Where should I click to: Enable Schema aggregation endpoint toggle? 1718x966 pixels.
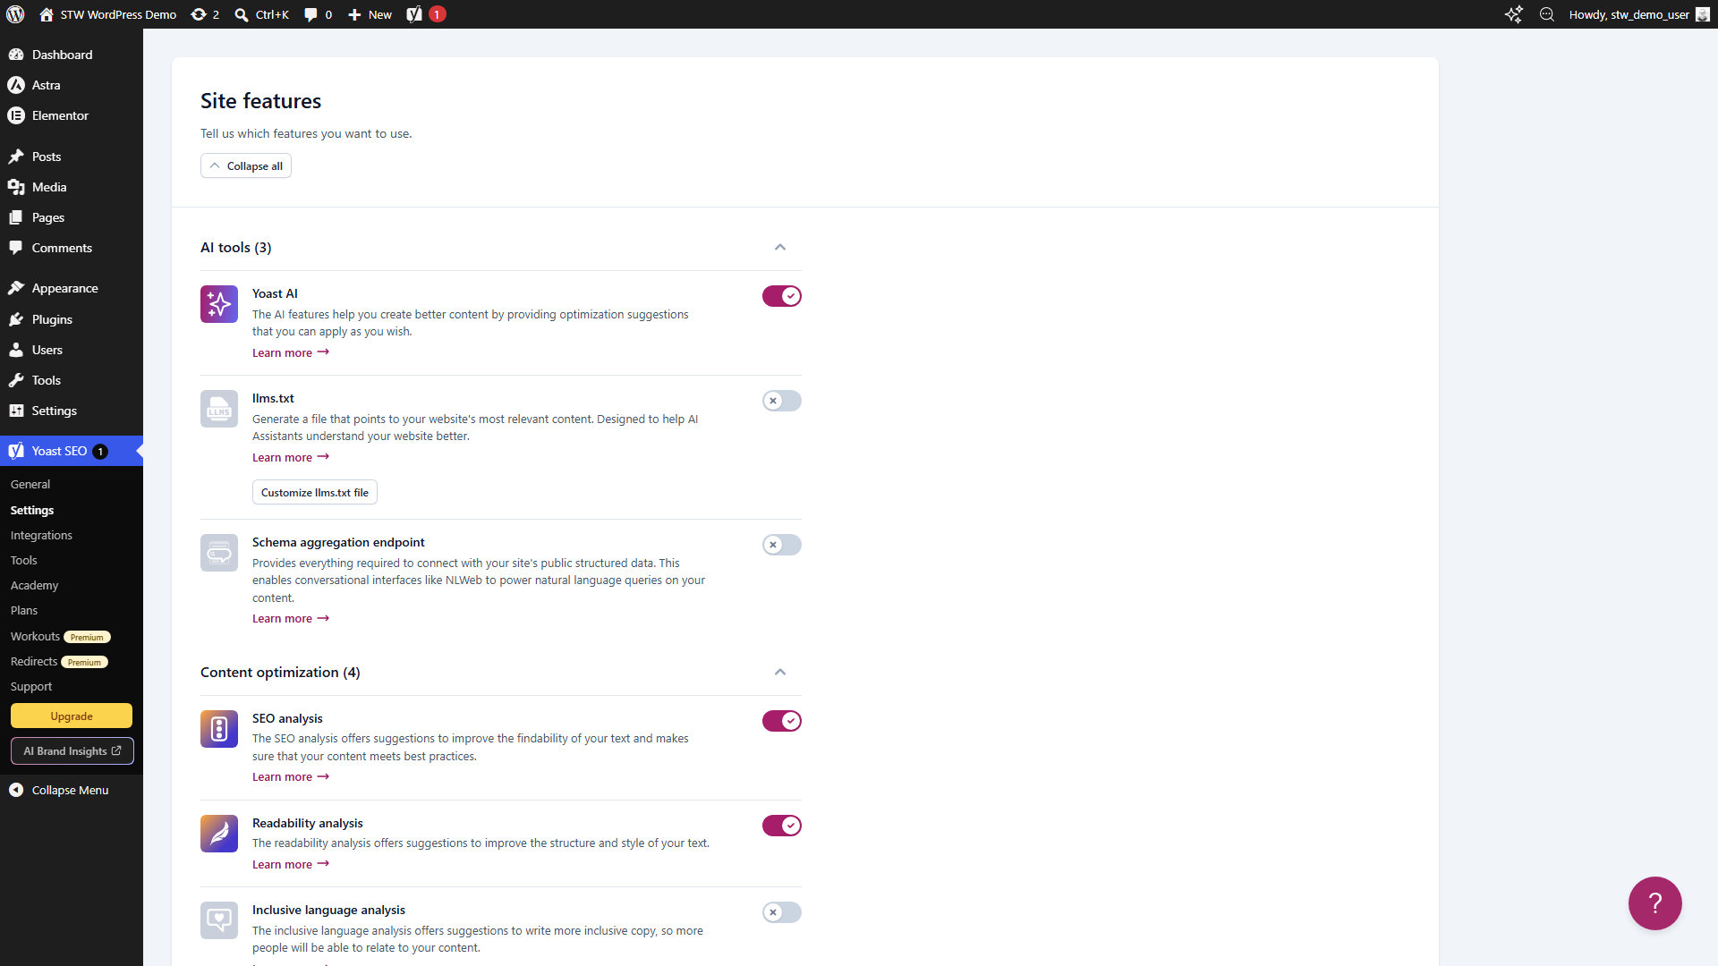coord(782,545)
